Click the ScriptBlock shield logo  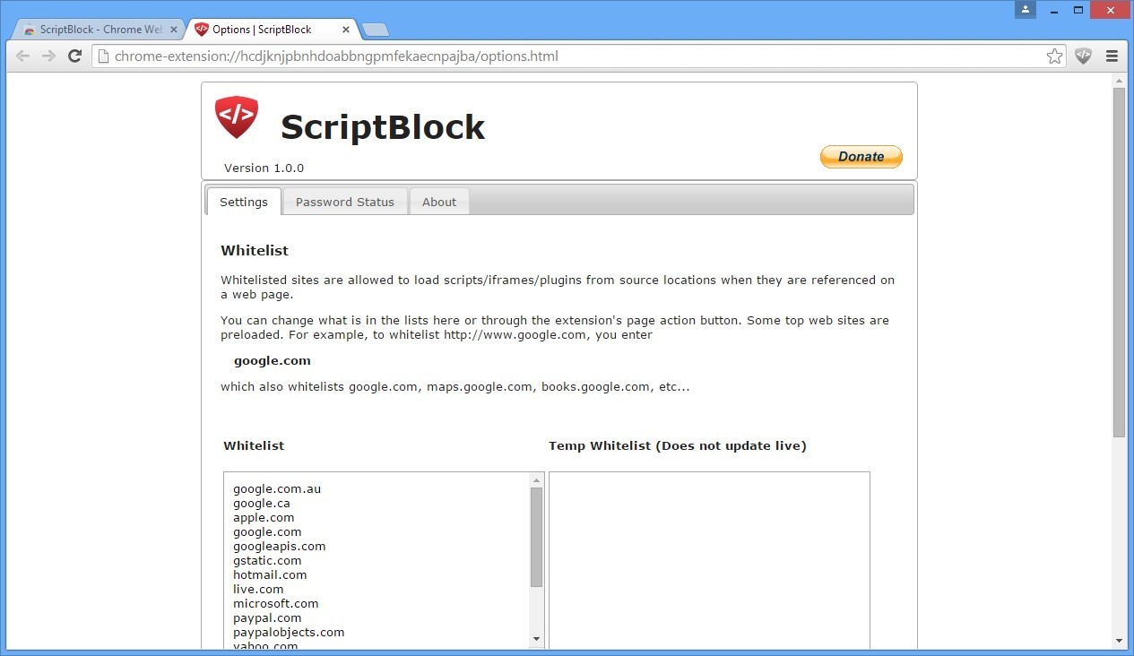click(x=237, y=117)
